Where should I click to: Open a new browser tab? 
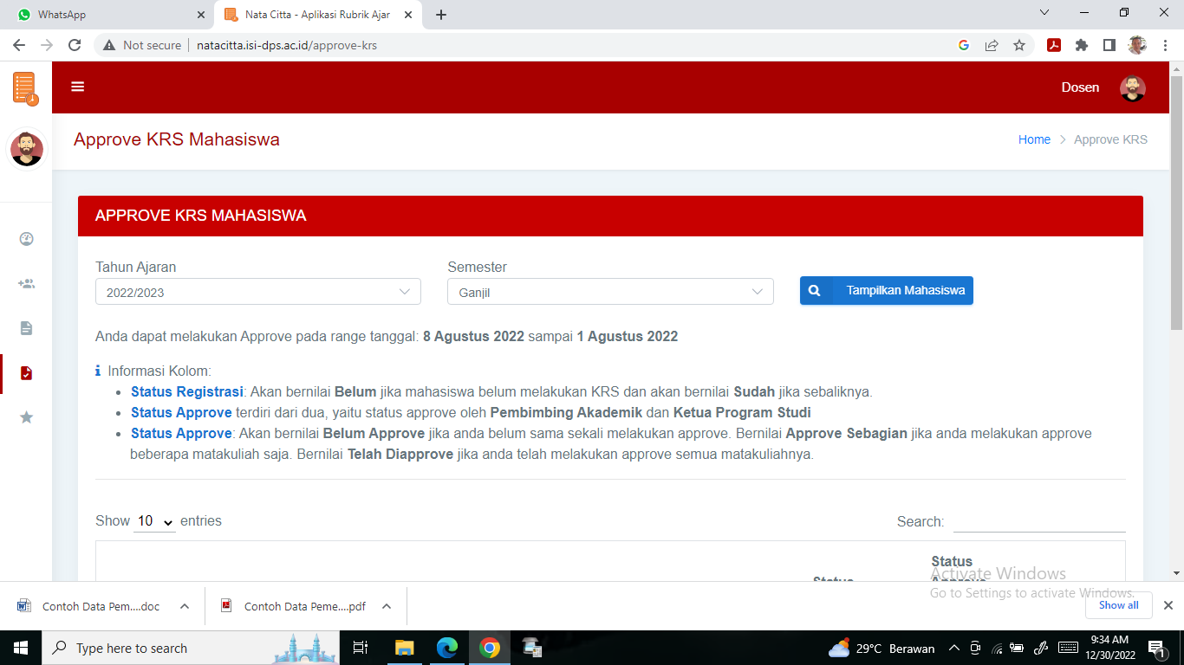(441, 15)
